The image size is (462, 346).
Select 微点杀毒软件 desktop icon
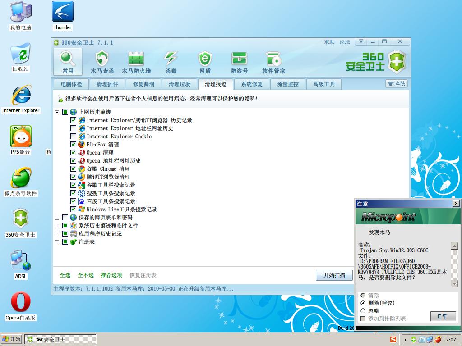pyautogui.click(x=21, y=182)
